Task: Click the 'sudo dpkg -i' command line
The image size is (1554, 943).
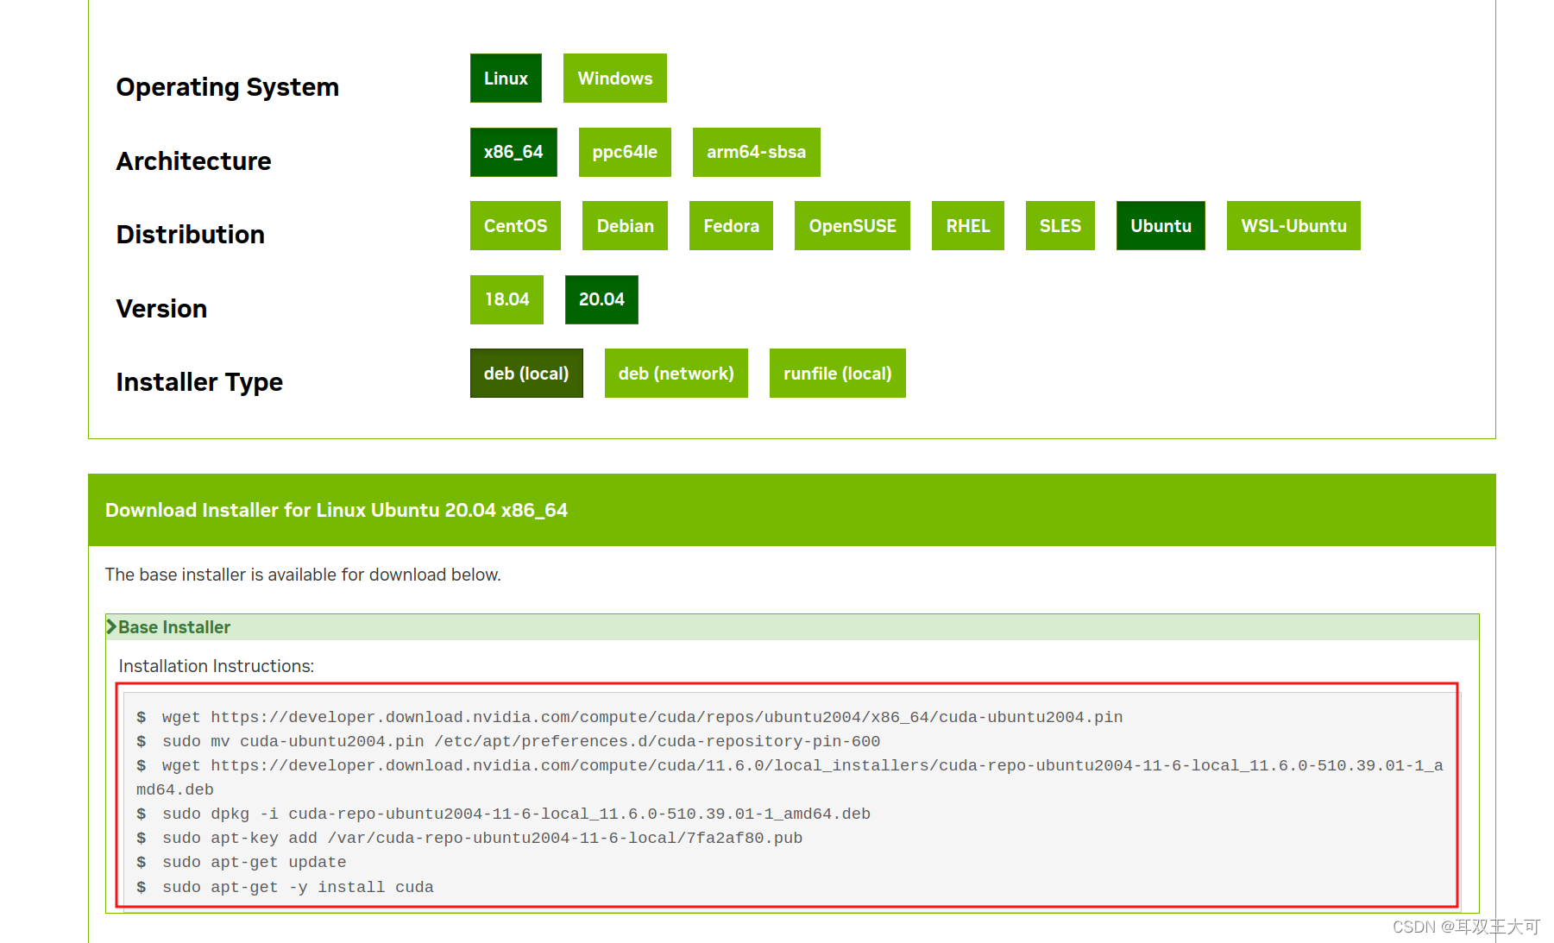Action: [503, 814]
